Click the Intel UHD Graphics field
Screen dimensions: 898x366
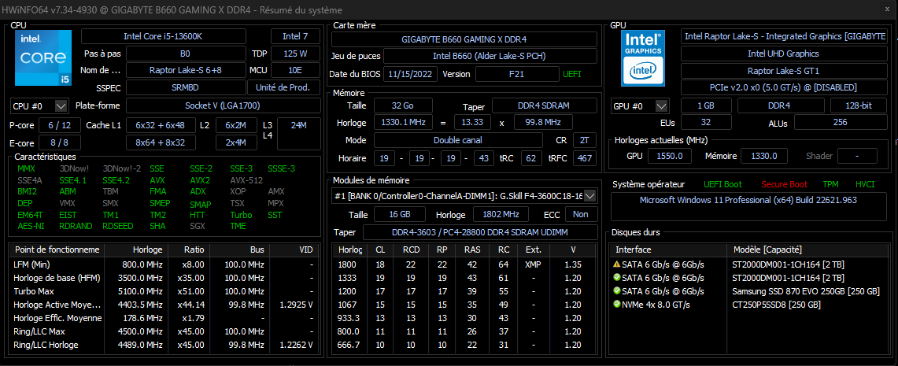point(783,54)
